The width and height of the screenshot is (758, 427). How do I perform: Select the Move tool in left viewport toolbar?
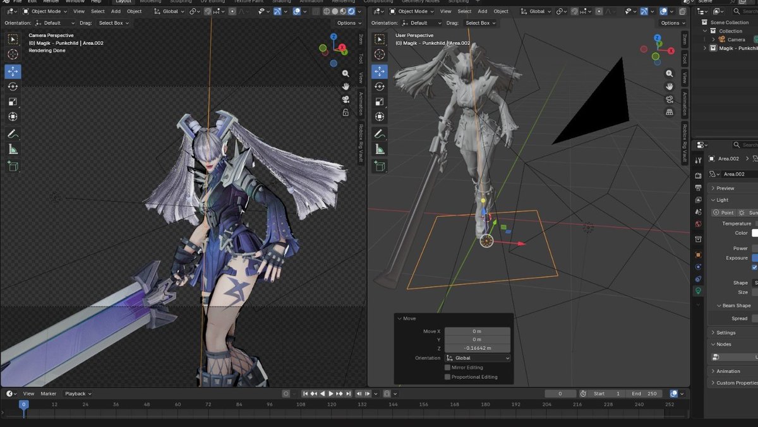(x=13, y=71)
